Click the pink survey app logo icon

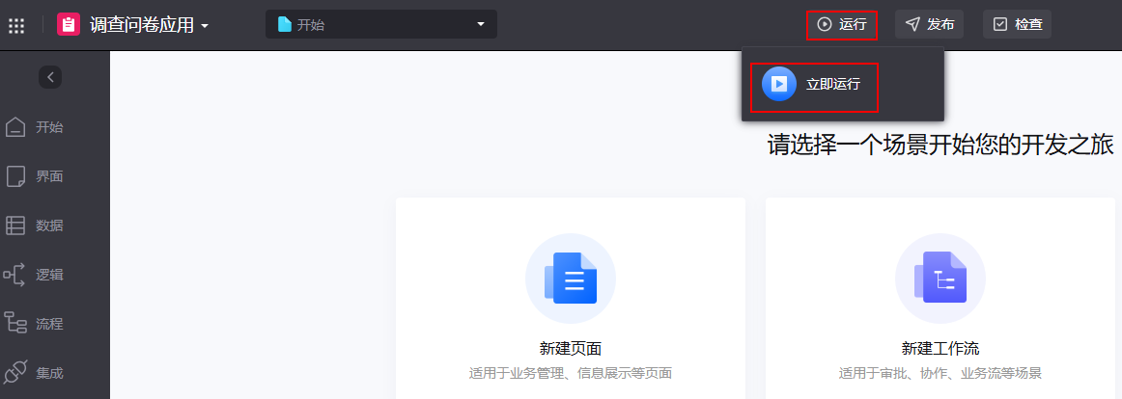68,25
